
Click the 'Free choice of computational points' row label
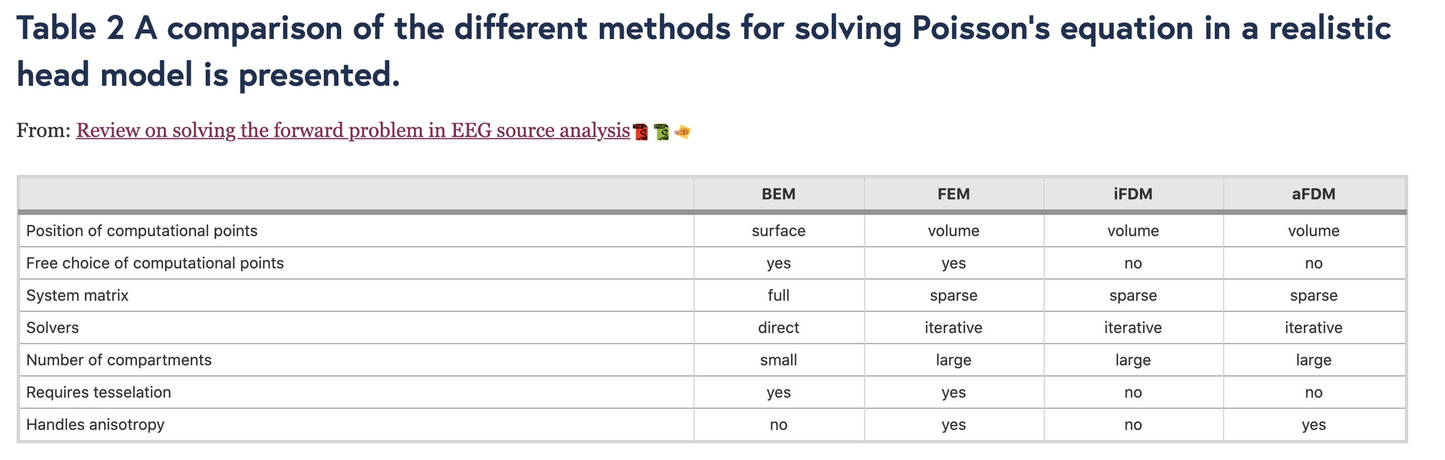pos(155,263)
